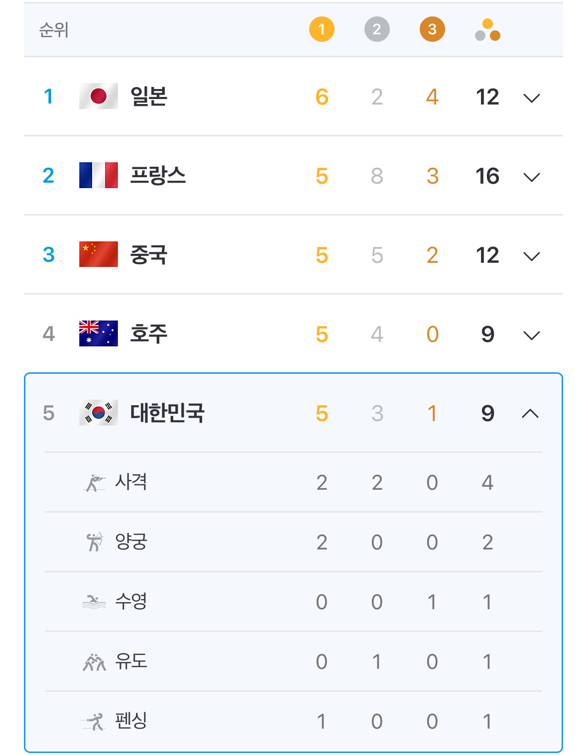The height and width of the screenshot is (755, 587).
Task: Expand Australia (호주) medal details chevron
Action: (x=532, y=335)
